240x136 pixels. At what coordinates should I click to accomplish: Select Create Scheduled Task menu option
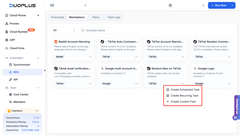(185, 89)
